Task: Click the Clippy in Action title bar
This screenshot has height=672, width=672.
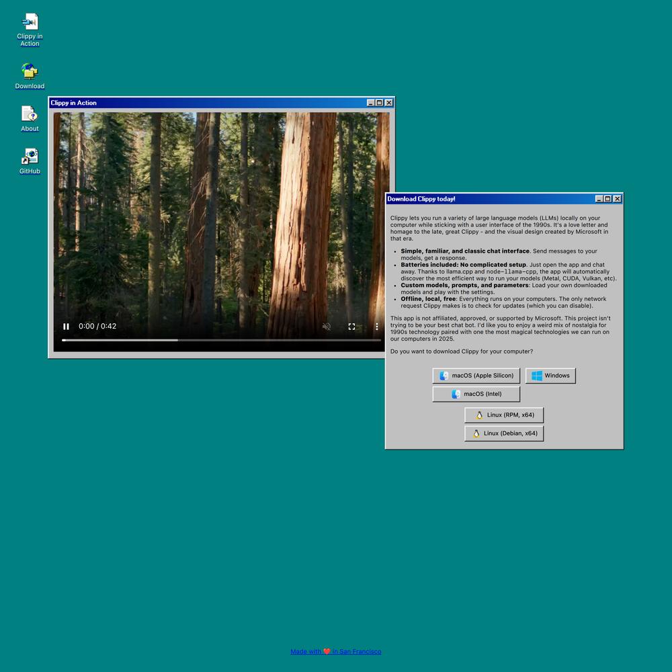Action: coord(222,103)
